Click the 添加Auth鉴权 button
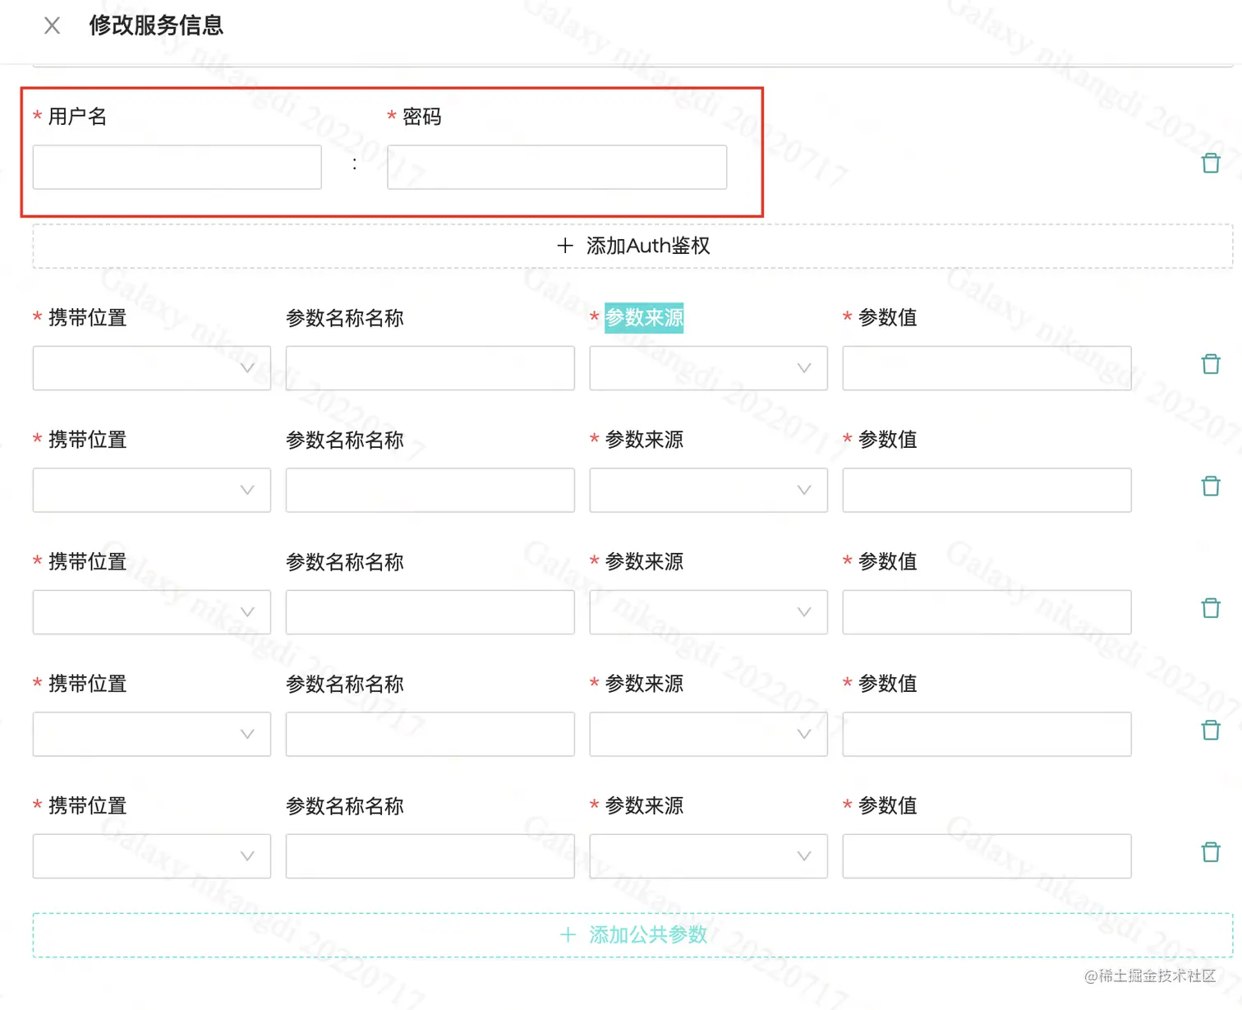Screen dimensions: 1242x1010 pos(632,246)
